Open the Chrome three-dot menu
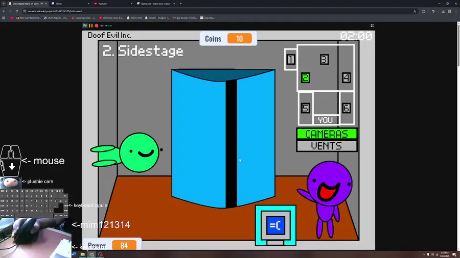 point(456,11)
